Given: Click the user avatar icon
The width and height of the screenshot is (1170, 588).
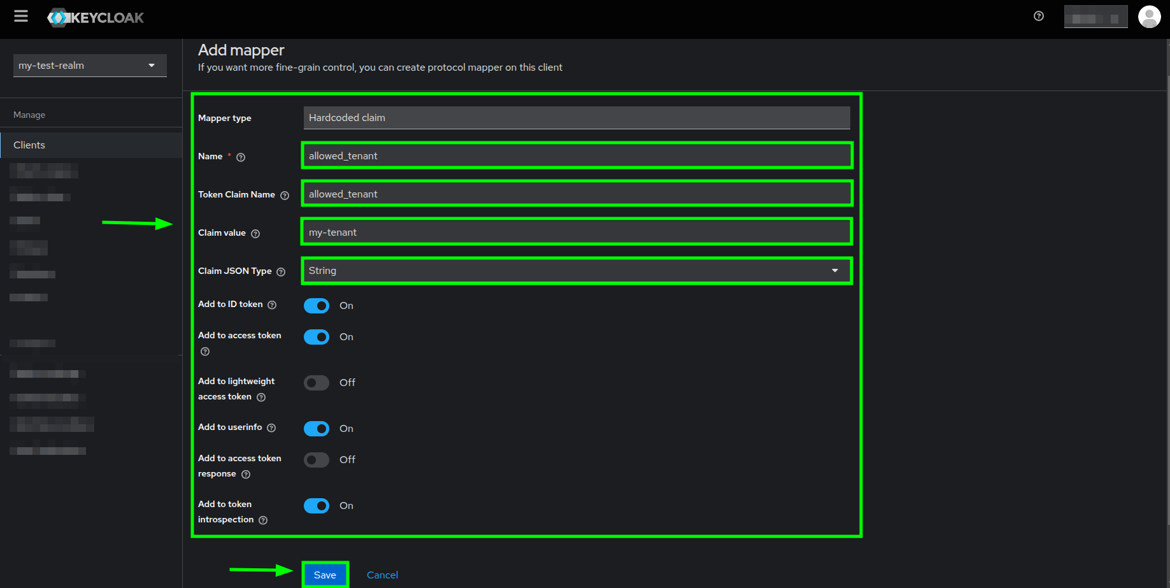Looking at the screenshot, I should (1149, 17).
